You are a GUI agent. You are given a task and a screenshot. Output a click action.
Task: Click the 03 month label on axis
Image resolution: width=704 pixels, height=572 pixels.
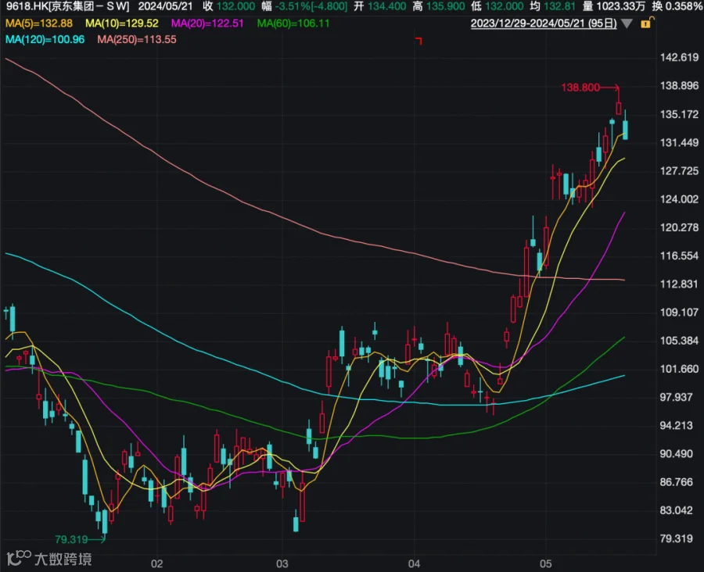(x=282, y=564)
